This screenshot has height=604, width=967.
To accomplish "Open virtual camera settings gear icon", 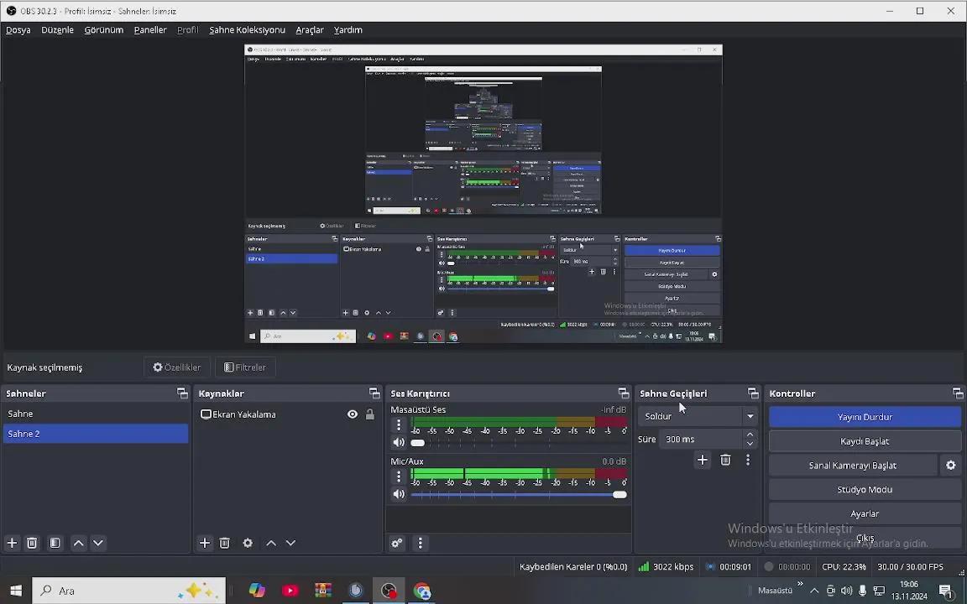I will 950,466.
